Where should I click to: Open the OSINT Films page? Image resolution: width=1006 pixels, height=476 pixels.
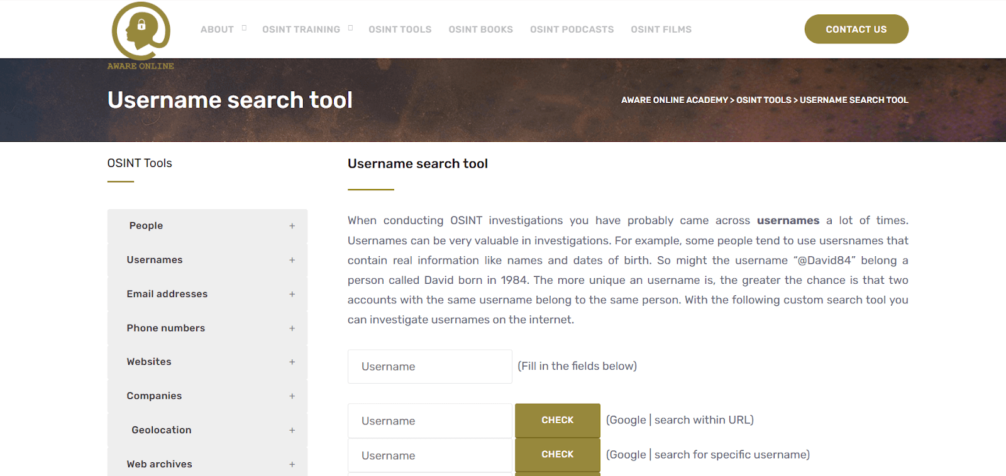click(661, 30)
